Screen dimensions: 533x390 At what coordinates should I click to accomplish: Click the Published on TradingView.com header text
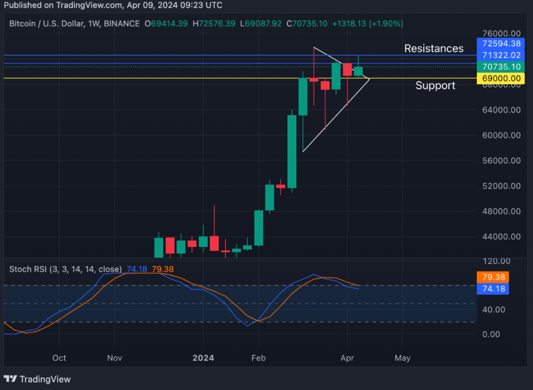click(112, 5)
